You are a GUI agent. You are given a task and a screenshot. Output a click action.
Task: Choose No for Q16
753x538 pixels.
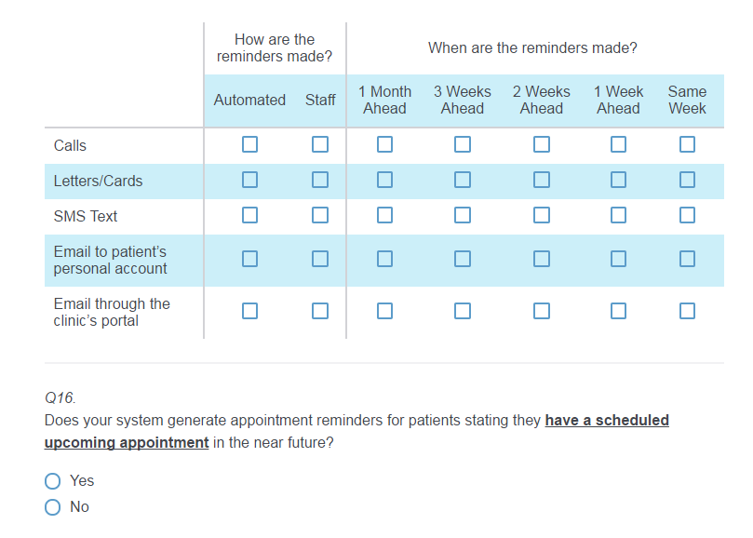click(53, 507)
